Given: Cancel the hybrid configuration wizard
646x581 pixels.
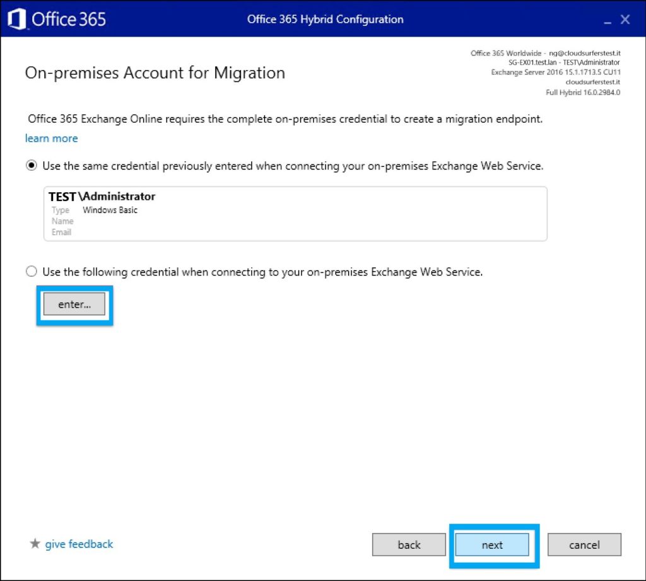Looking at the screenshot, I should point(584,545).
